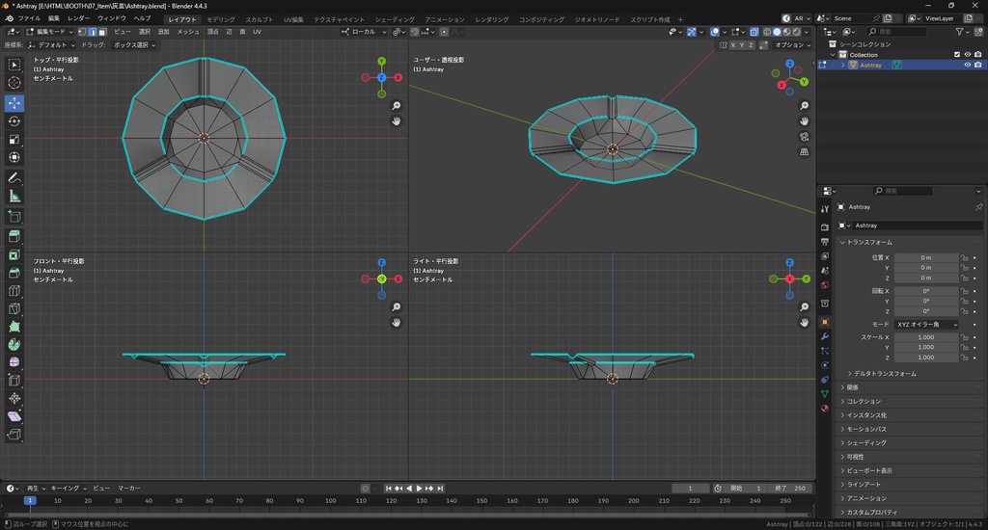
Task: Open the 選択 menu in viewport header
Action: [145, 32]
